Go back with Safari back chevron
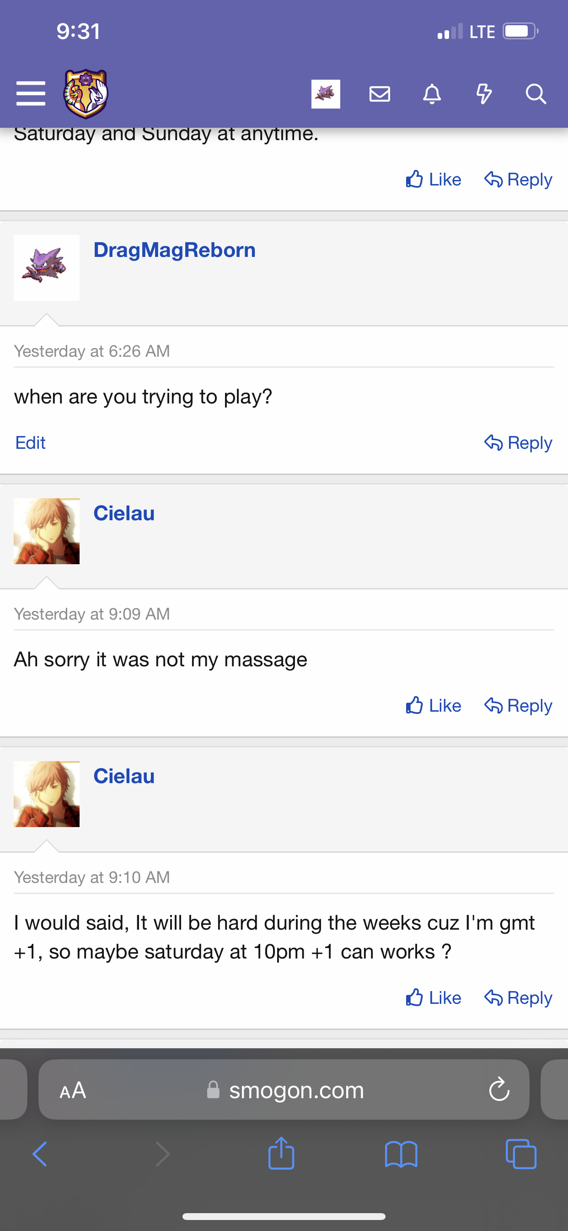The height and width of the screenshot is (1231, 568). 40,1154
